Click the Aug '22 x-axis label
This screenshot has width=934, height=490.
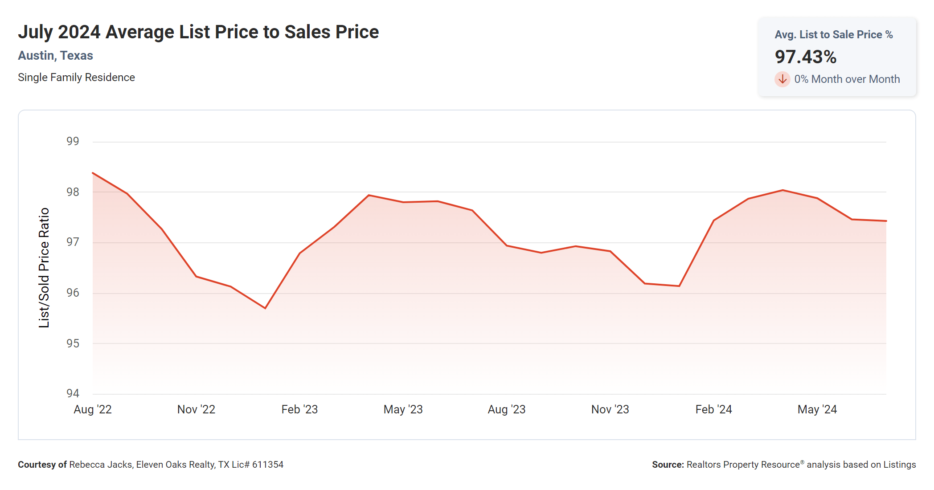click(93, 409)
